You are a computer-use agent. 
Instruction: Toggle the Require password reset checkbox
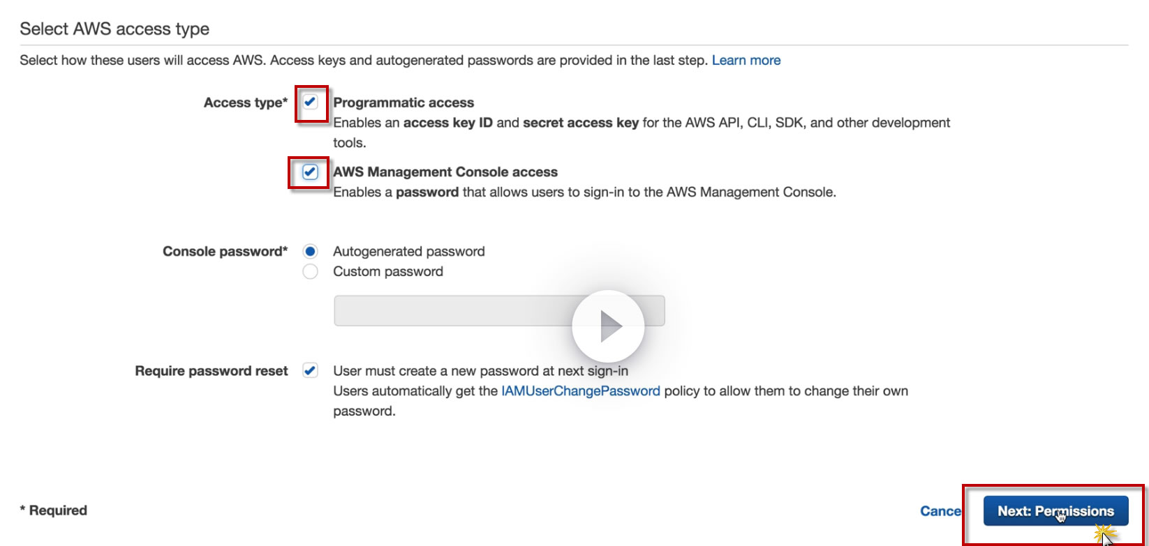click(310, 371)
